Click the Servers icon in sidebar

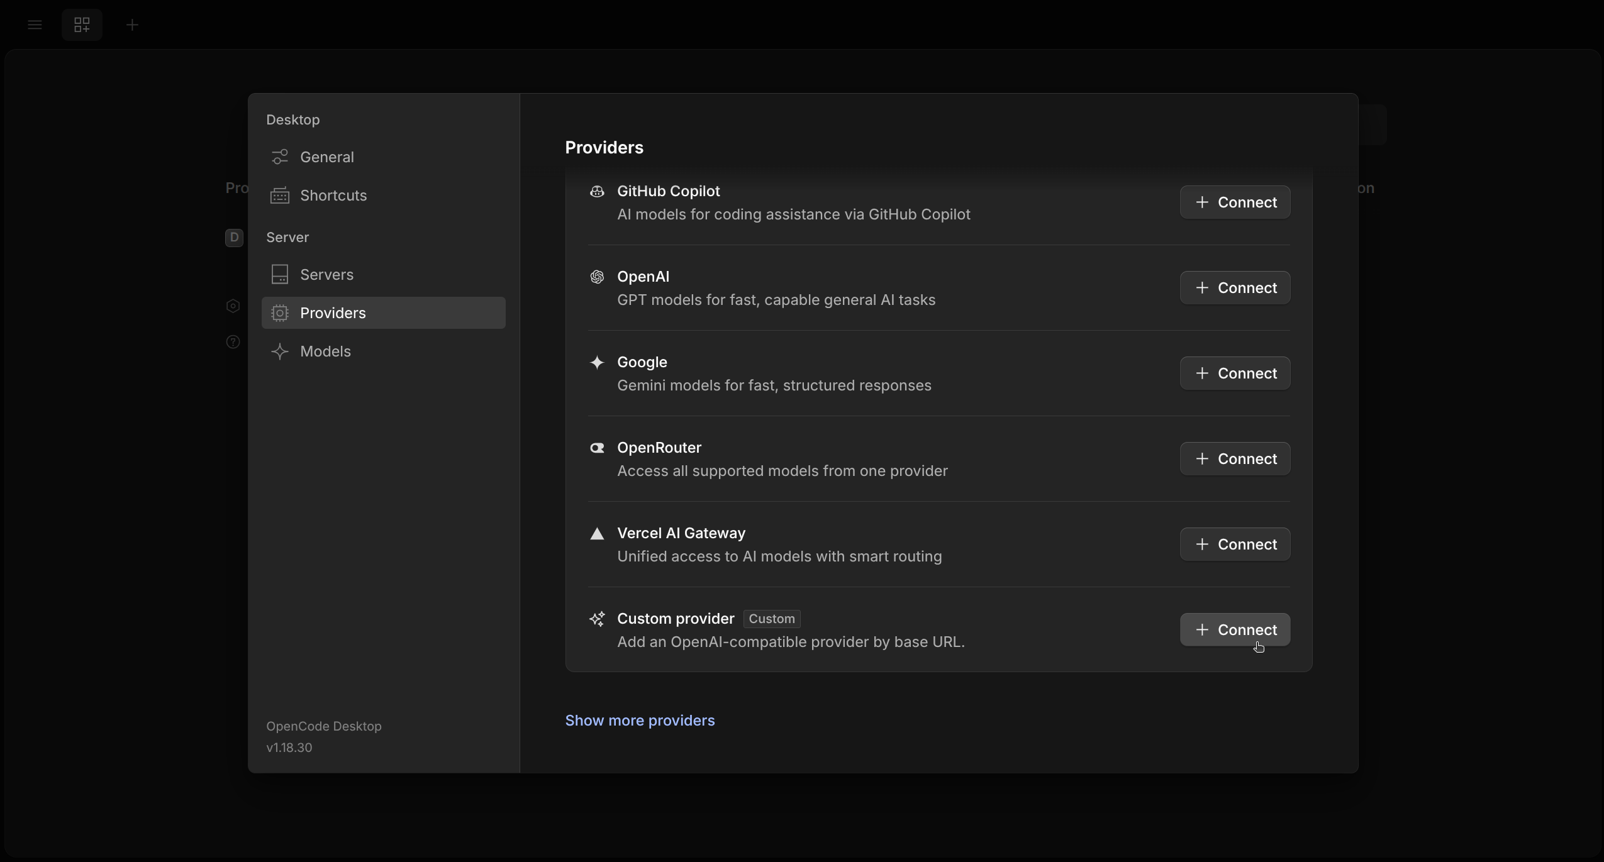coord(280,274)
